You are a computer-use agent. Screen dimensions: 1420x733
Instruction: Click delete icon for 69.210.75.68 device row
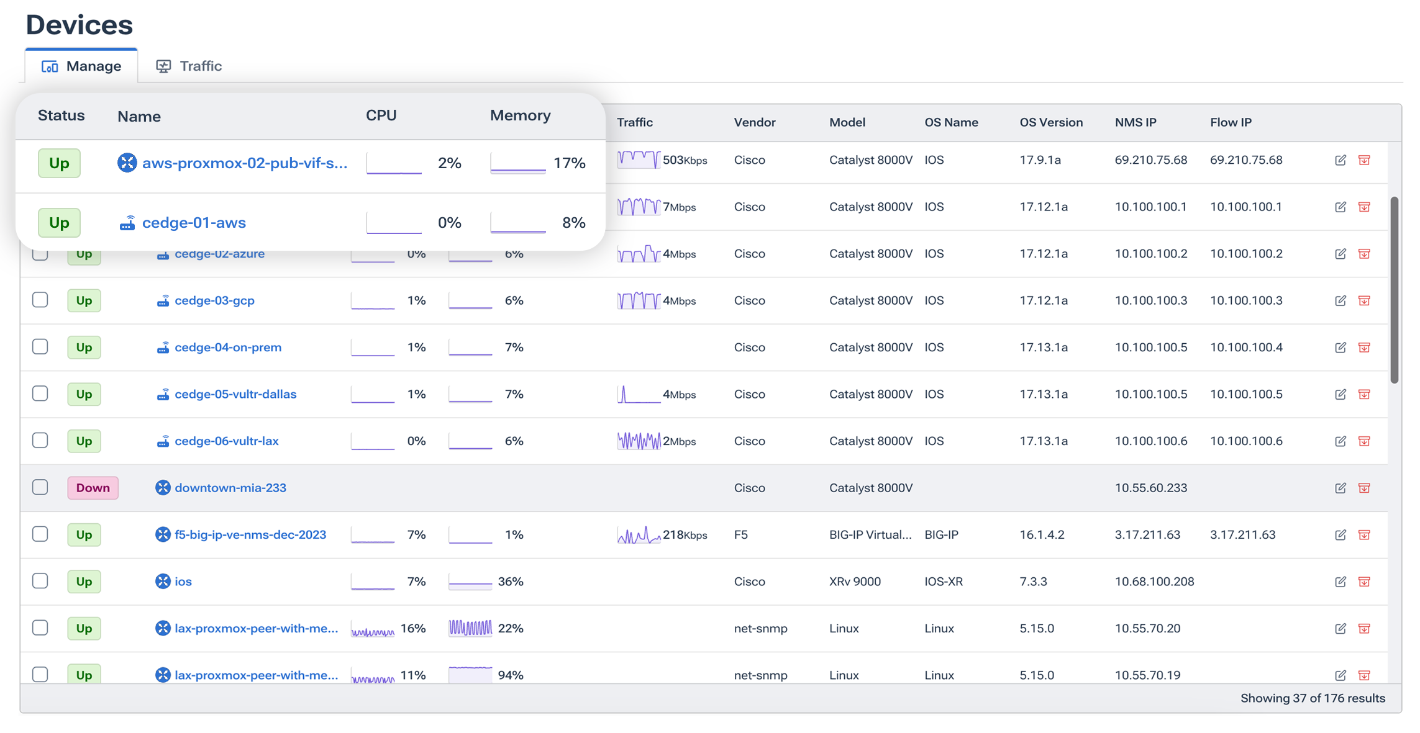click(1363, 160)
